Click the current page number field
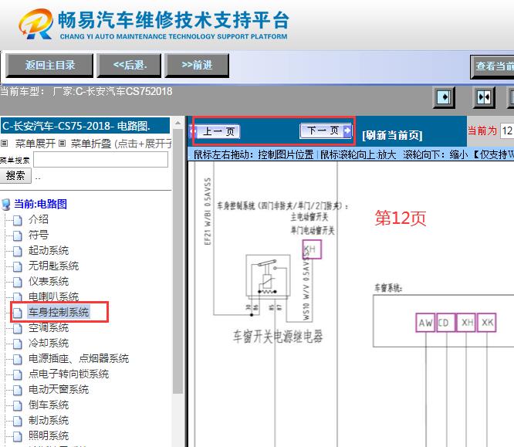 (507, 130)
